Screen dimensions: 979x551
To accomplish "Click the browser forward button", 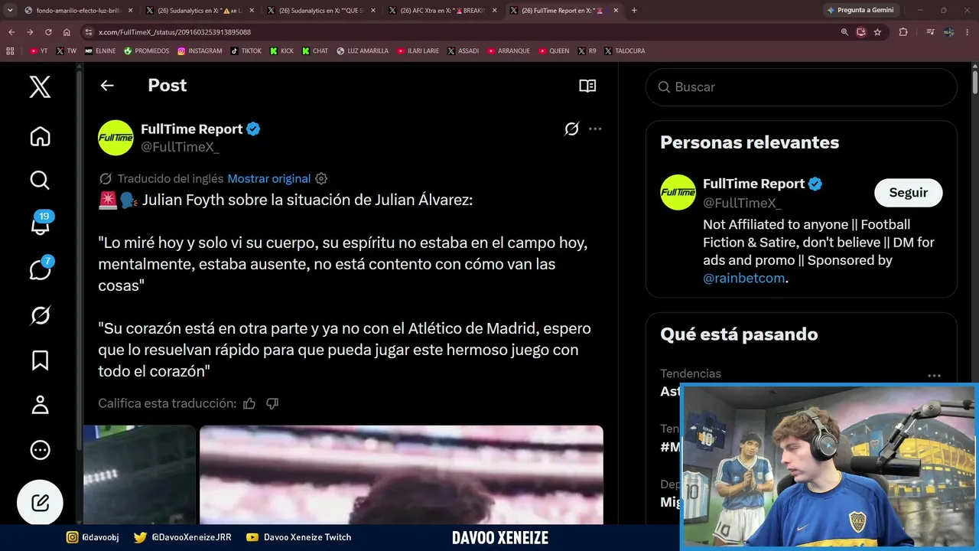I will tap(30, 32).
